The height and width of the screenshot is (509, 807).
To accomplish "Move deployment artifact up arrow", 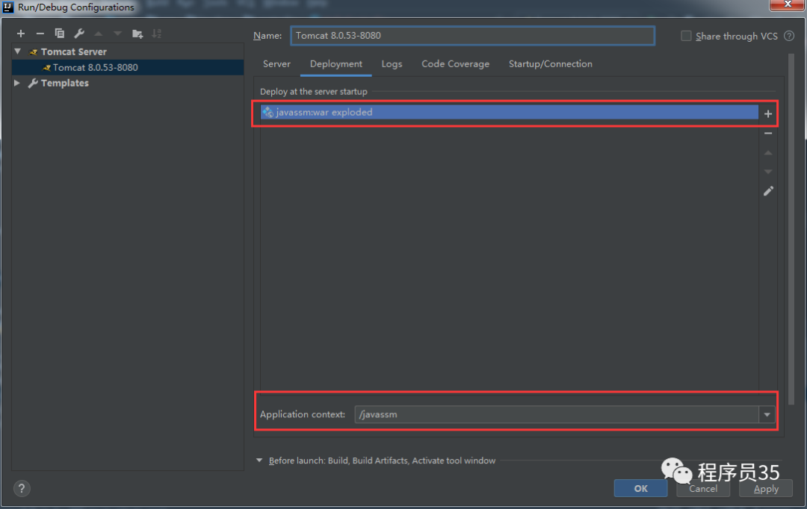I will [x=768, y=153].
